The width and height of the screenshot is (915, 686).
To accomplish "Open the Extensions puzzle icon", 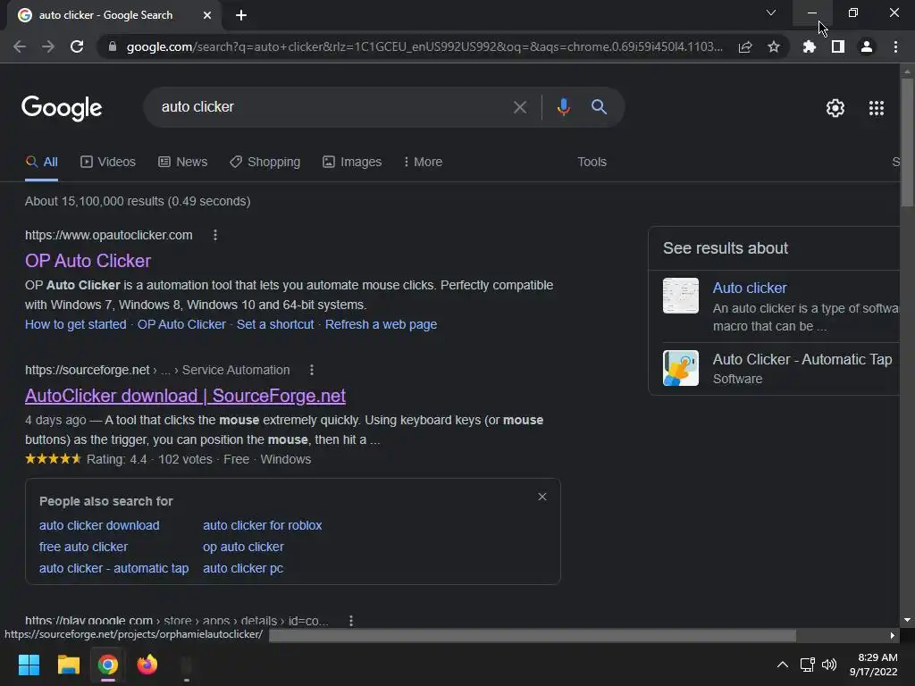I will click(x=809, y=46).
